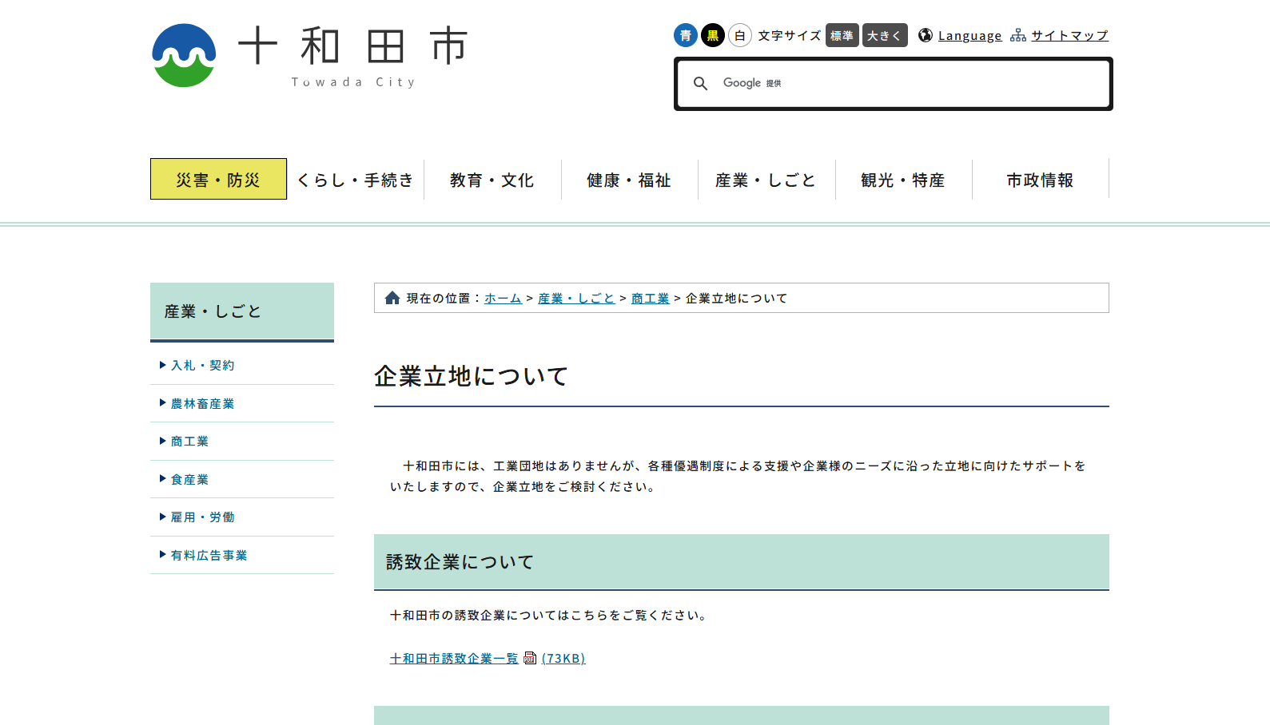Click the globe Language icon

pos(926,35)
